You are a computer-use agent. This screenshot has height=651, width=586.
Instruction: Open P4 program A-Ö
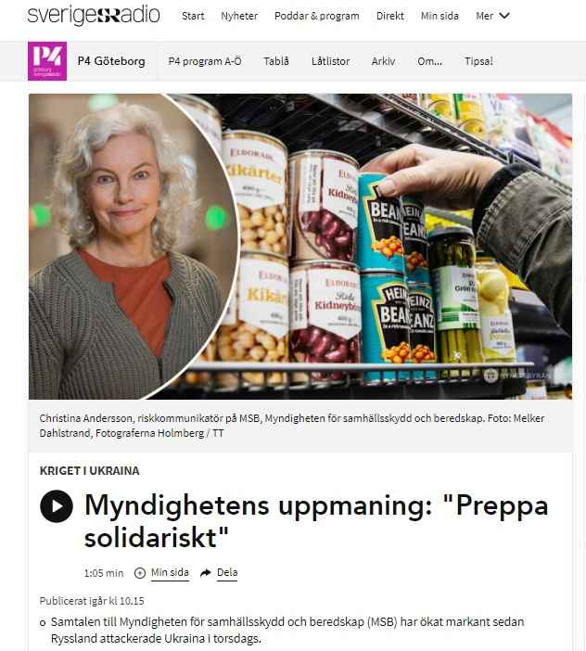205,61
